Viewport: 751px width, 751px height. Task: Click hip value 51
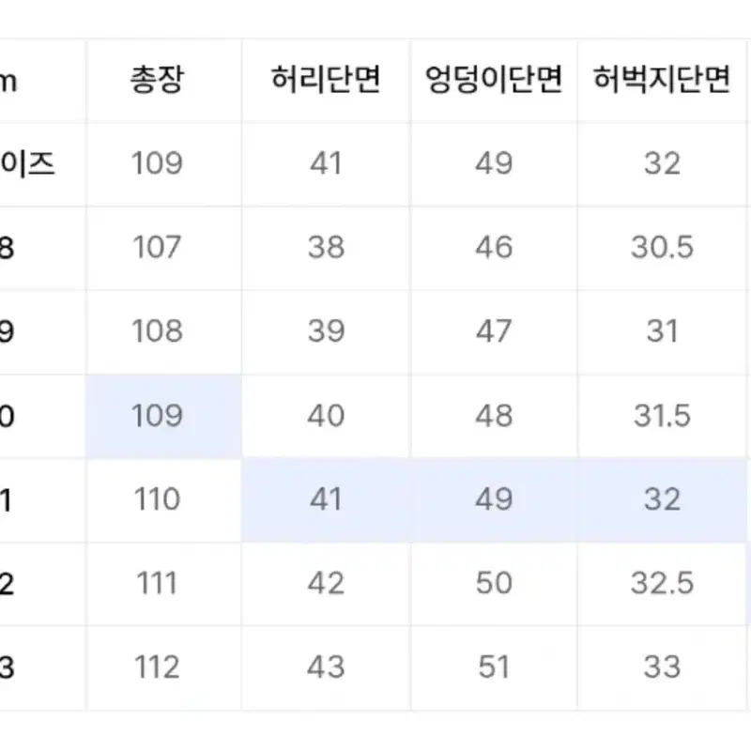(x=494, y=667)
